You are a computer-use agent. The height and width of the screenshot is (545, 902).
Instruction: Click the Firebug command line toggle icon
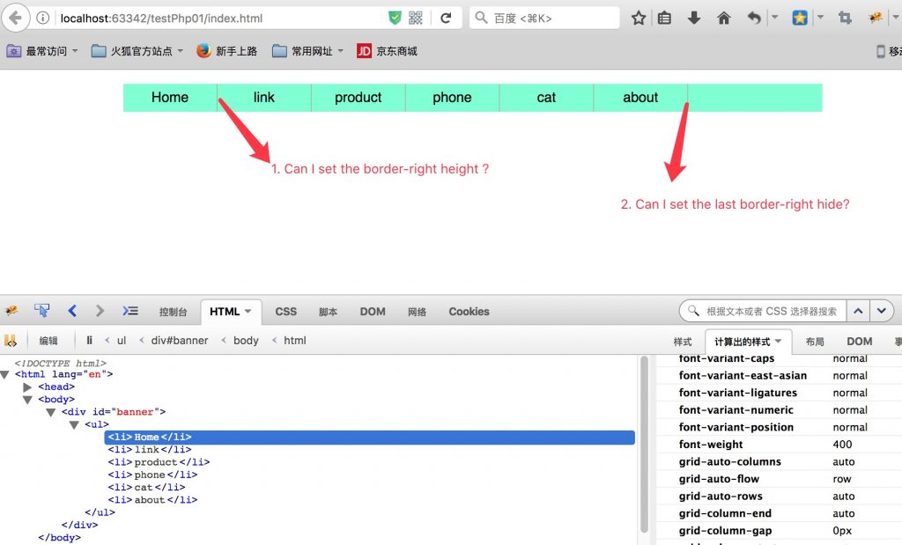click(130, 311)
